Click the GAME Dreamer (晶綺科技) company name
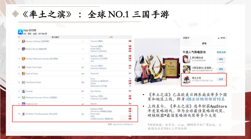 102,119
